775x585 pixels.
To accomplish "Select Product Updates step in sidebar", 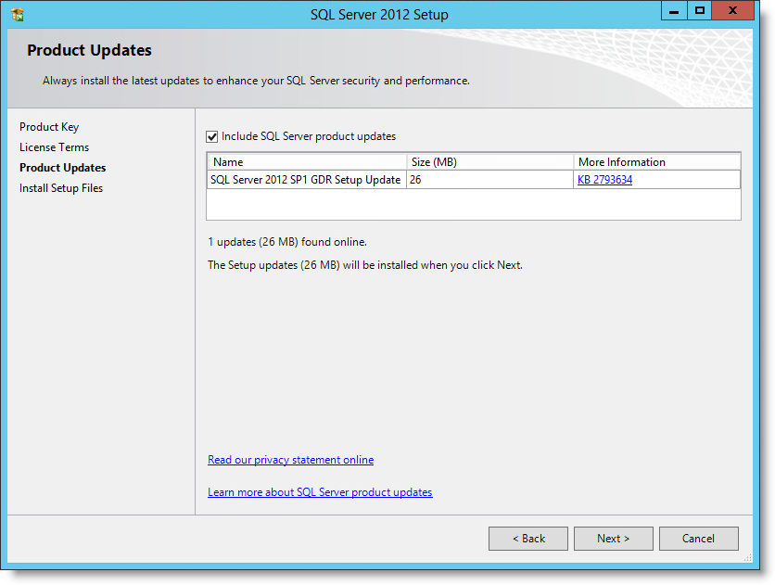I will coord(62,168).
